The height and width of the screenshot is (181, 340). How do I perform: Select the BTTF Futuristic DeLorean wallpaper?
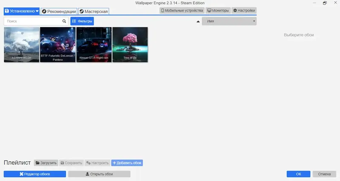coord(58,45)
